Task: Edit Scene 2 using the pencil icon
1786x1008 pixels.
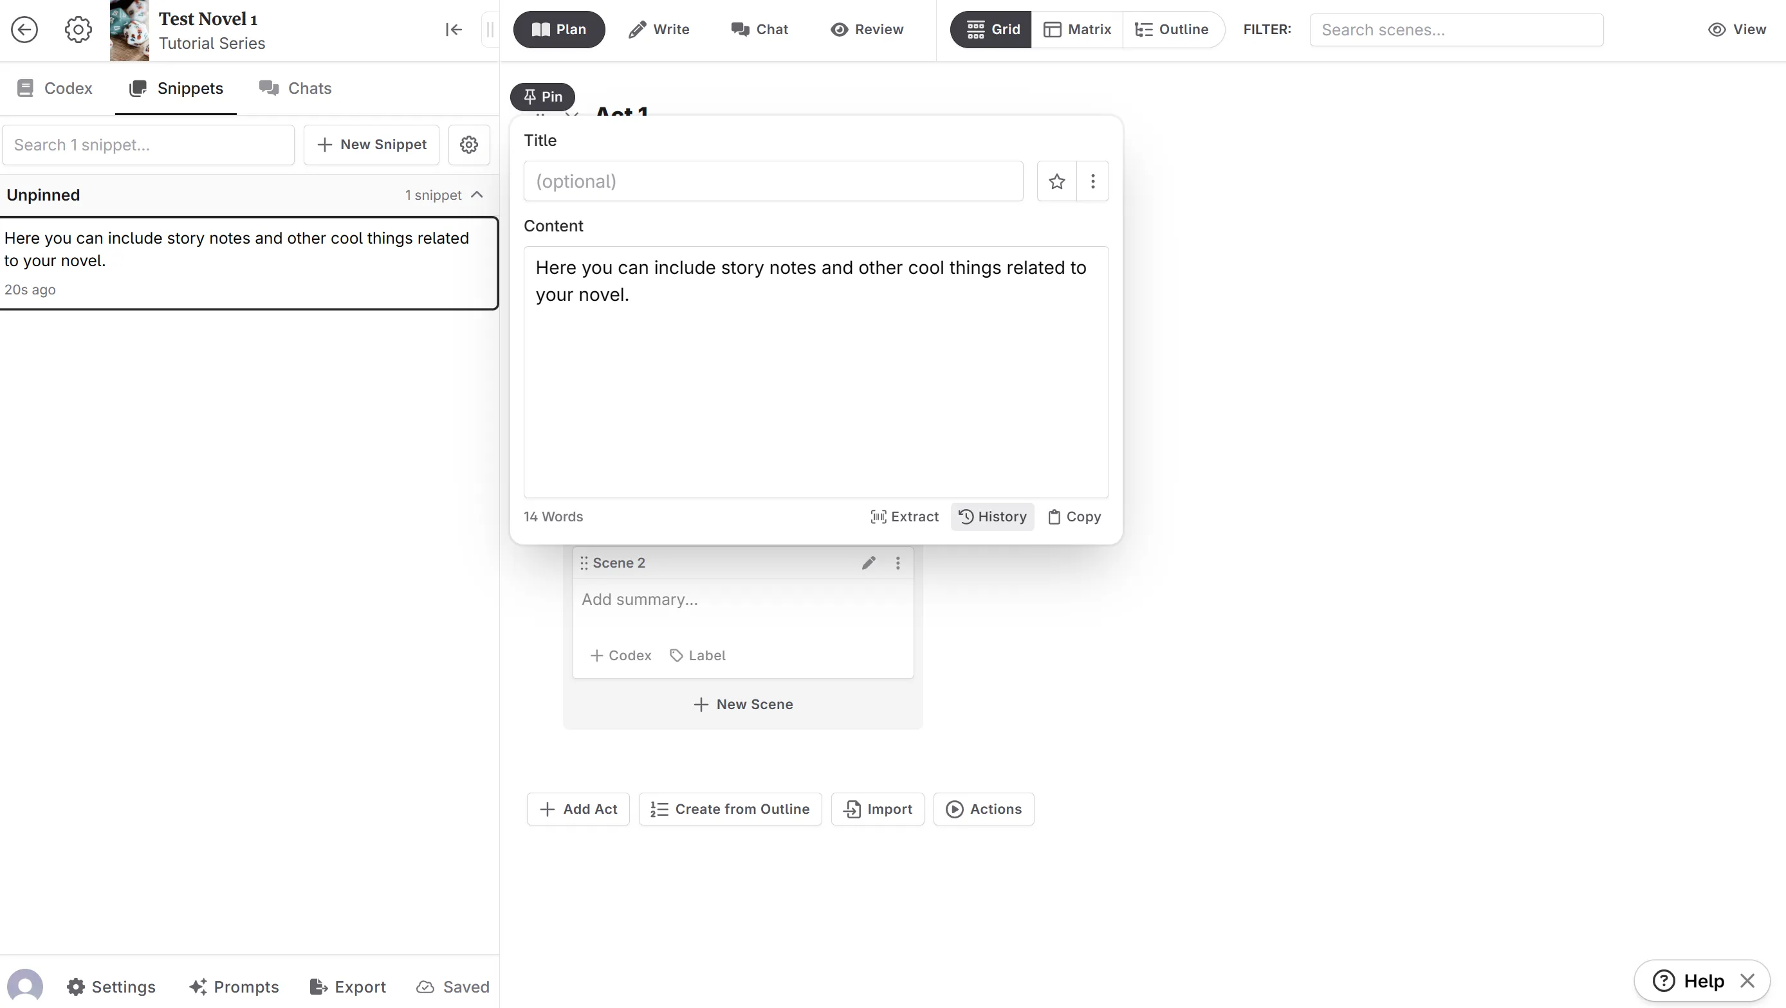Action: [x=869, y=562]
